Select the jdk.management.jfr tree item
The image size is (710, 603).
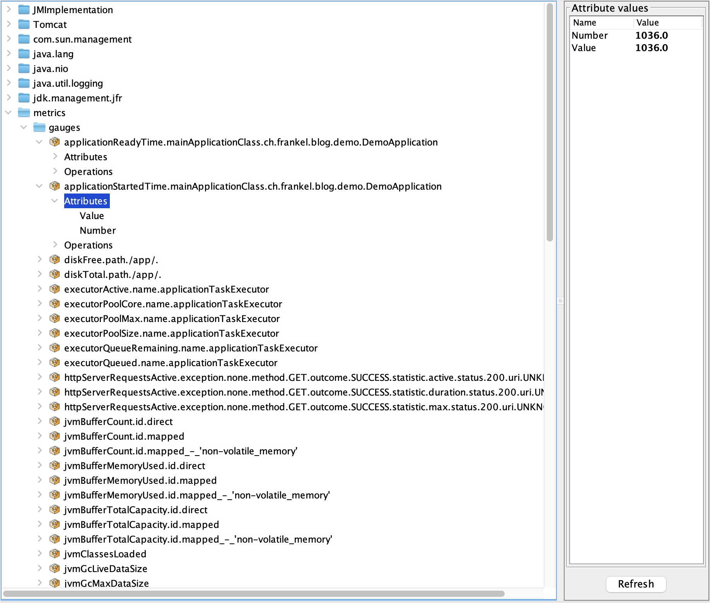pos(77,98)
